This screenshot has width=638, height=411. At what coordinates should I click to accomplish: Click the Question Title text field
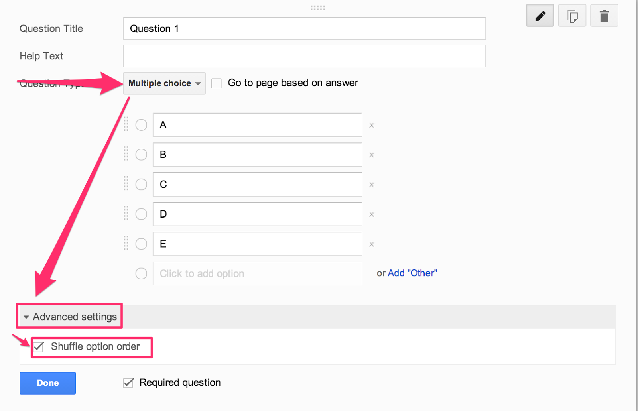(304, 29)
